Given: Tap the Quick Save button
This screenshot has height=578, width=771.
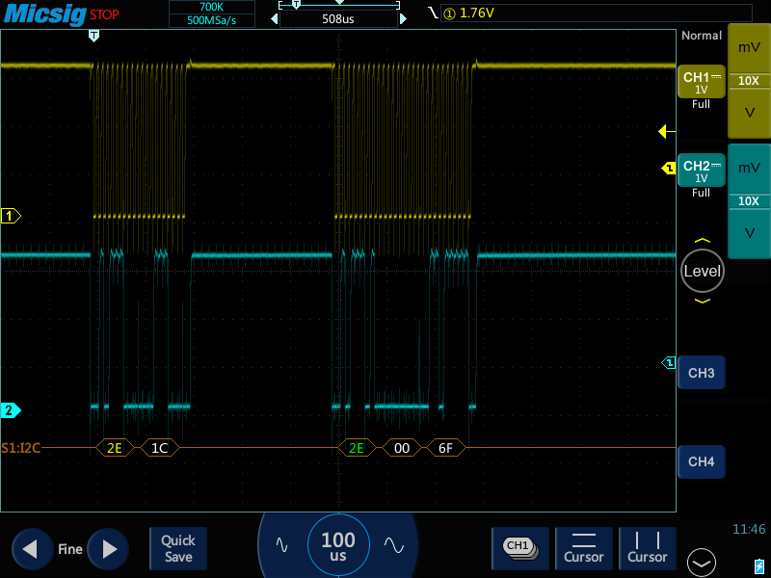Looking at the screenshot, I should pyautogui.click(x=178, y=548).
